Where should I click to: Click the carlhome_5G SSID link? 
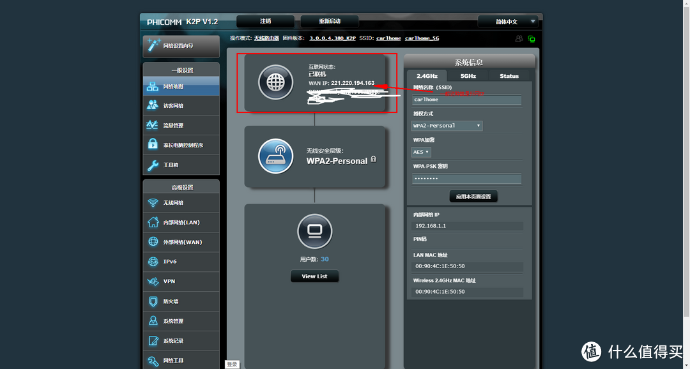pyautogui.click(x=422, y=38)
